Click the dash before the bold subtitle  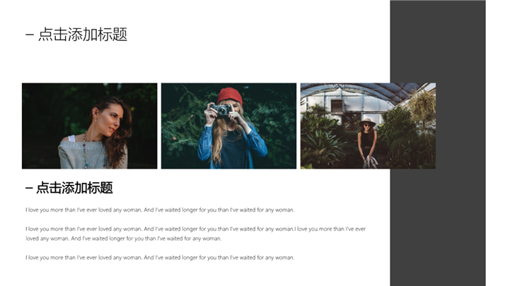point(29,189)
